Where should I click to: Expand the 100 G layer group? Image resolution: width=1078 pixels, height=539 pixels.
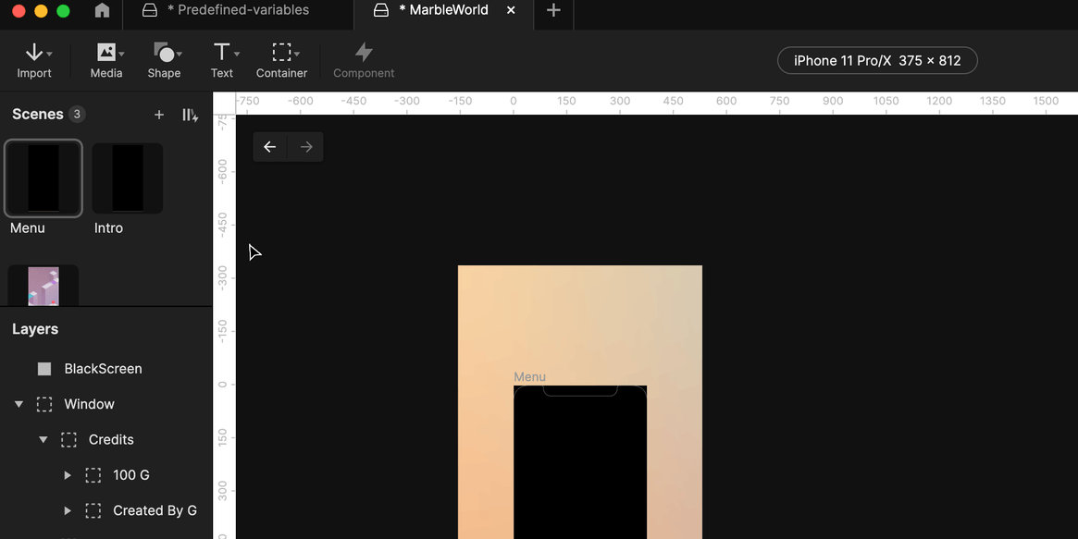67,474
